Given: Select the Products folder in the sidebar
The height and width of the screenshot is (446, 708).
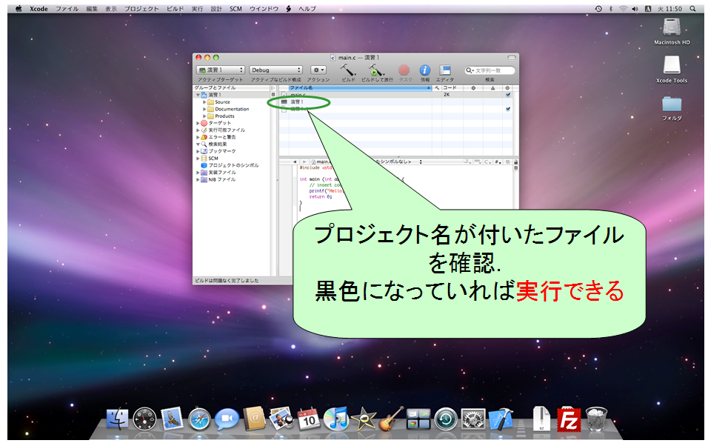Looking at the screenshot, I should coord(221,116).
